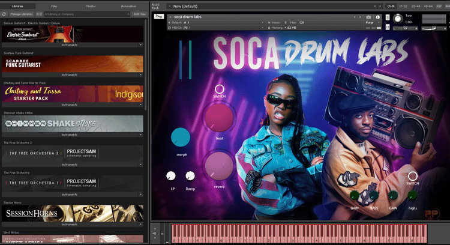
Task: Open the Scarbee Funk Guitarist library banner
Action: 73,64
